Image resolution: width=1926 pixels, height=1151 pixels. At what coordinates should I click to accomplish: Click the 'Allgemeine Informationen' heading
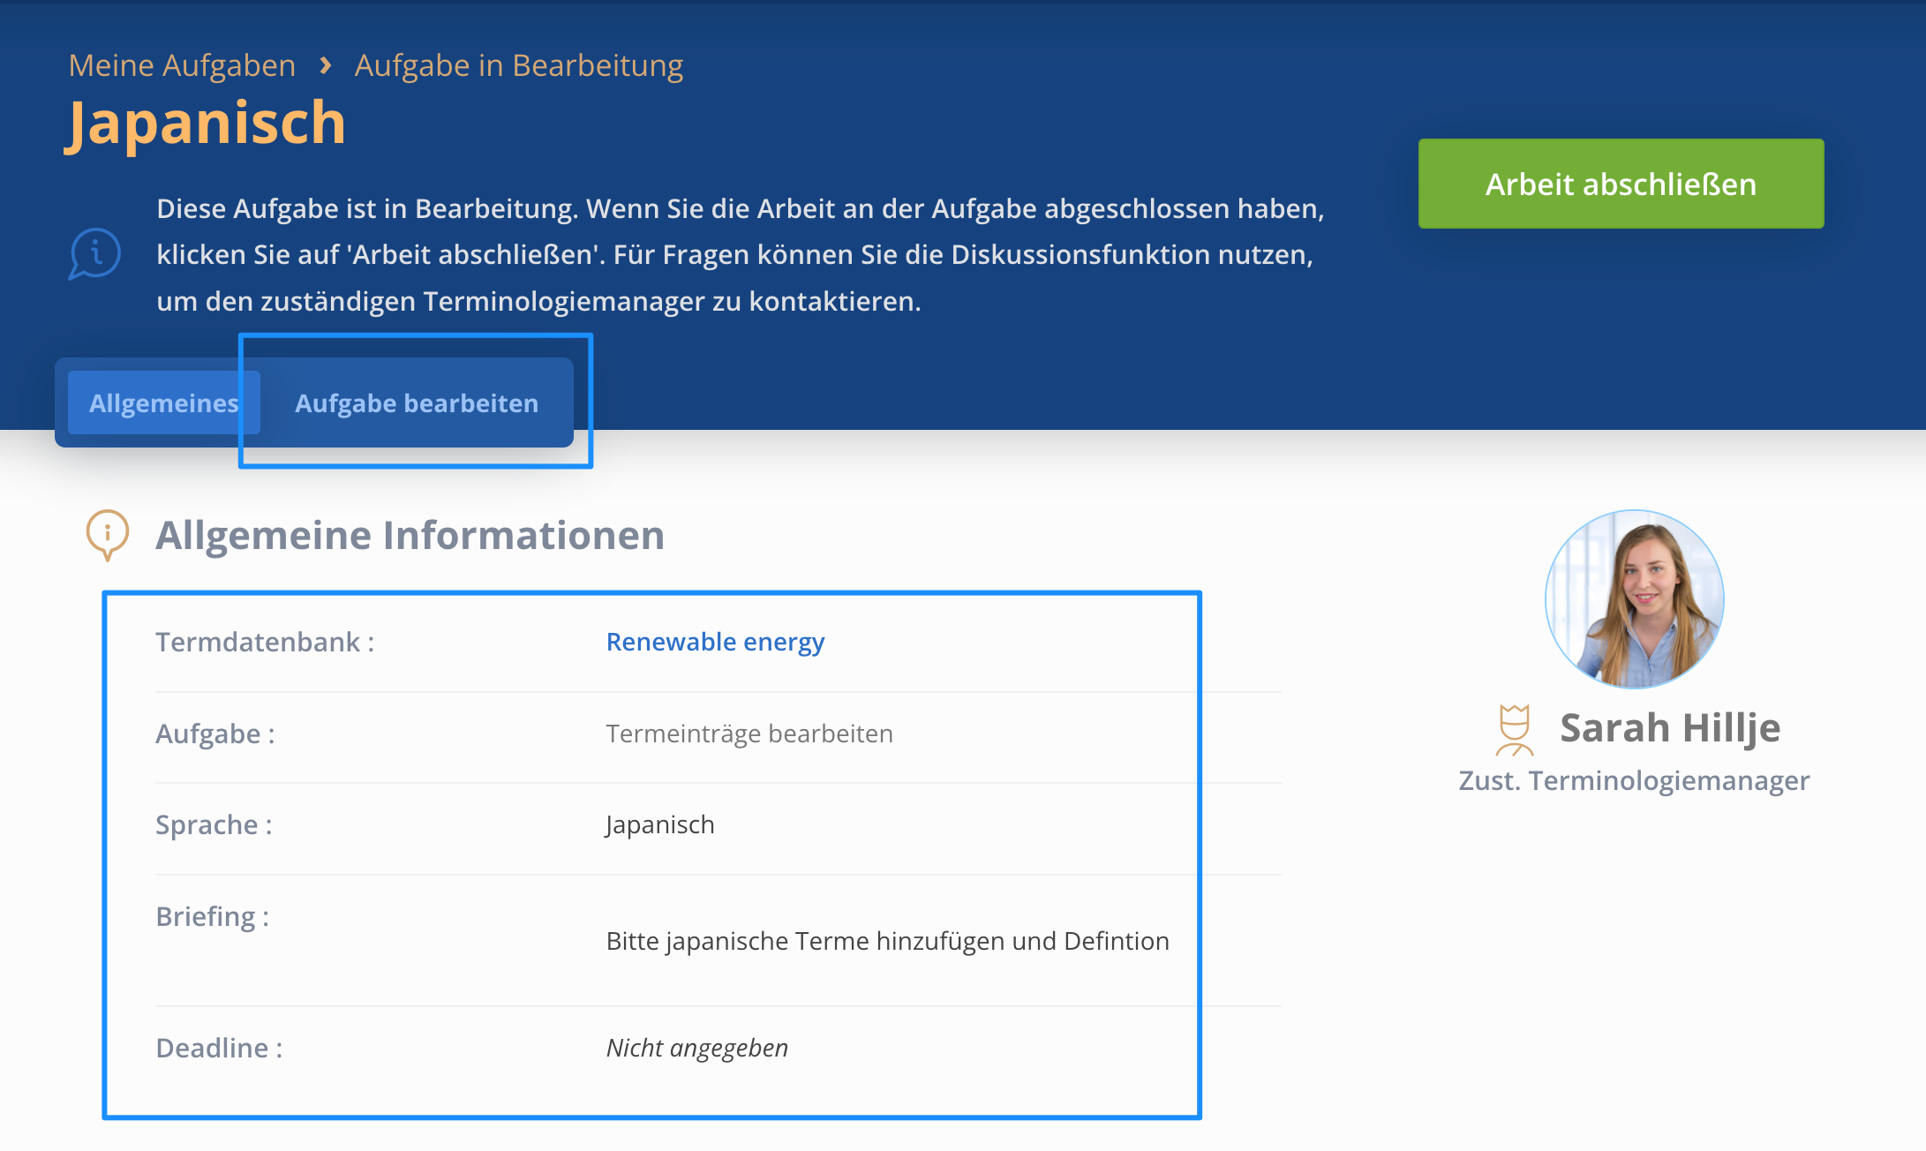click(x=410, y=535)
